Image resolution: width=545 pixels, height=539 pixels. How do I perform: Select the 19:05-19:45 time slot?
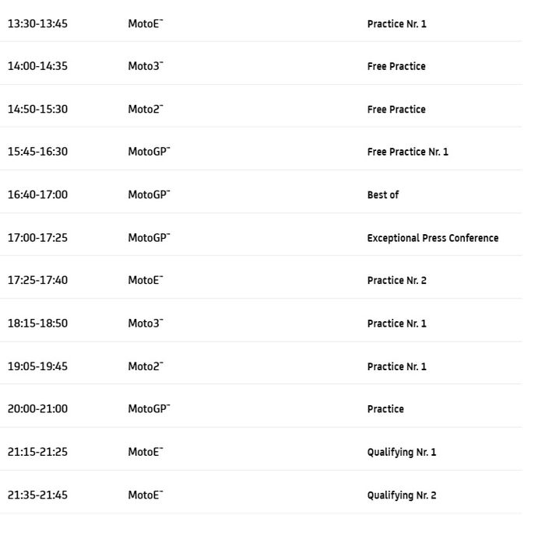37,366
